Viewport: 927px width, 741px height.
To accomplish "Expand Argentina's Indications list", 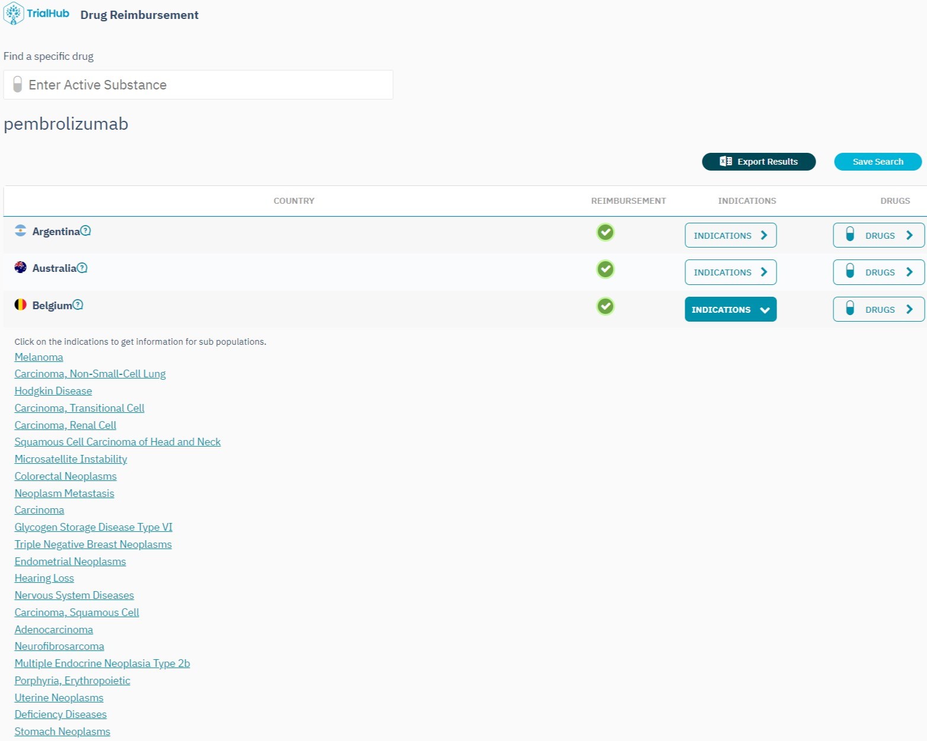I will 730,235.
